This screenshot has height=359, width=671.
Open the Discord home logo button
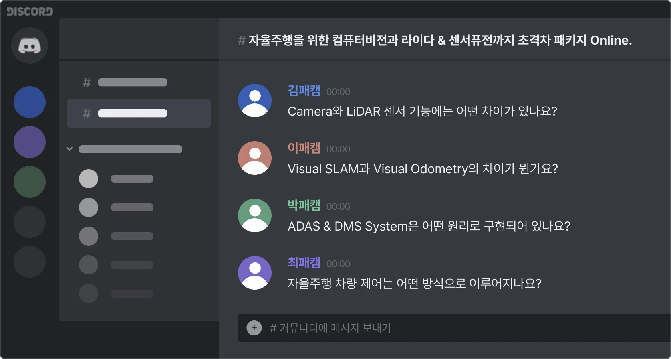point(30,45)
